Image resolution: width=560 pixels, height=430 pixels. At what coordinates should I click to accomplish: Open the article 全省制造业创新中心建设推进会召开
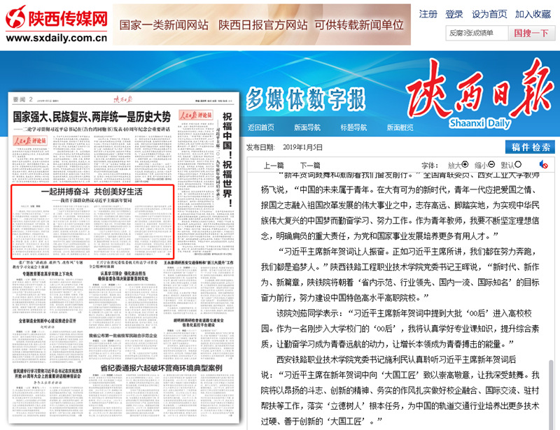point(48,321)
